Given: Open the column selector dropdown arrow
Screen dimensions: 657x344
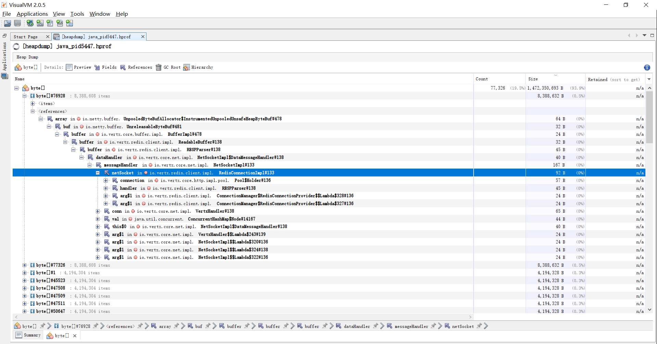Looking at the screenshot, I should pos(649,79).
